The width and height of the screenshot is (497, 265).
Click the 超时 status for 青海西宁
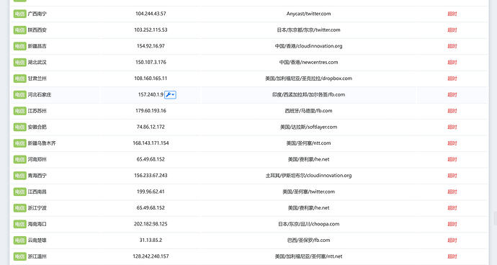[452, 176]
